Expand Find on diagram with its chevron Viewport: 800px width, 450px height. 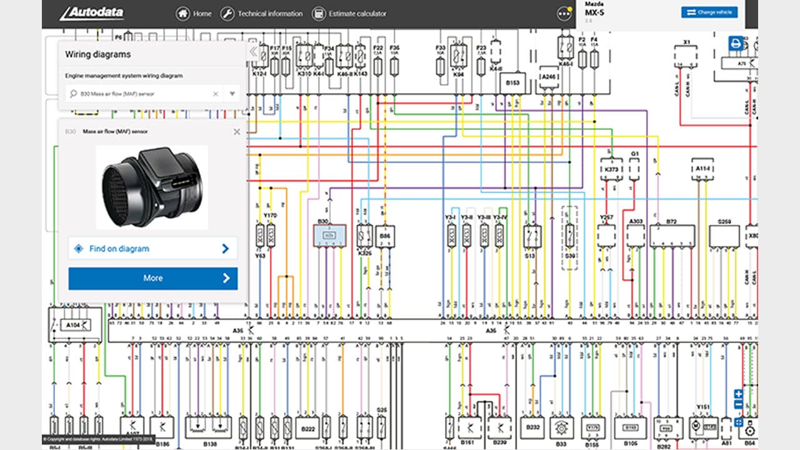[x=226, y=248]
